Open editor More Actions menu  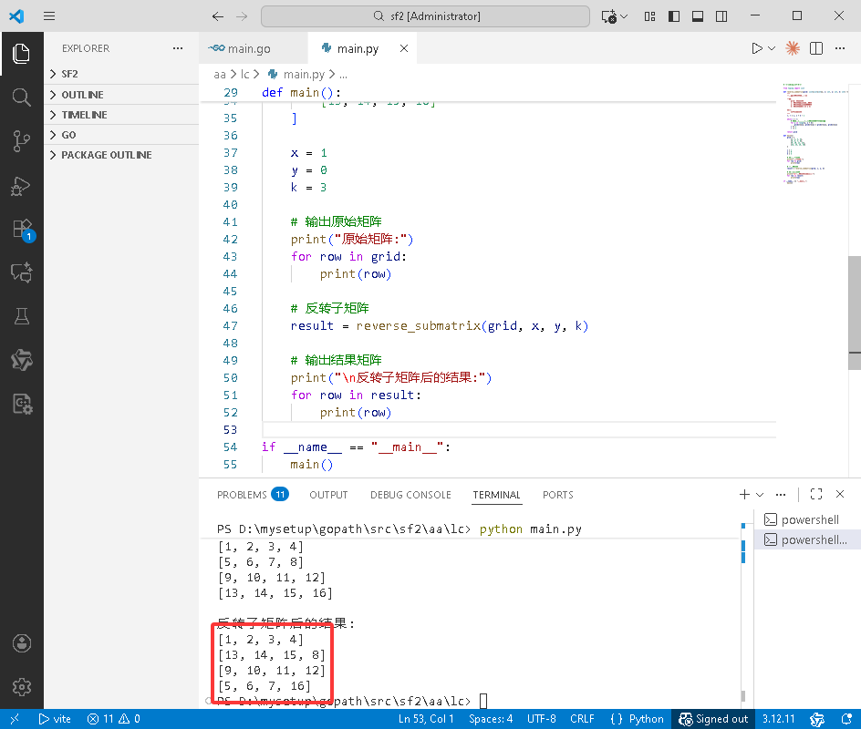pos(840,48)
